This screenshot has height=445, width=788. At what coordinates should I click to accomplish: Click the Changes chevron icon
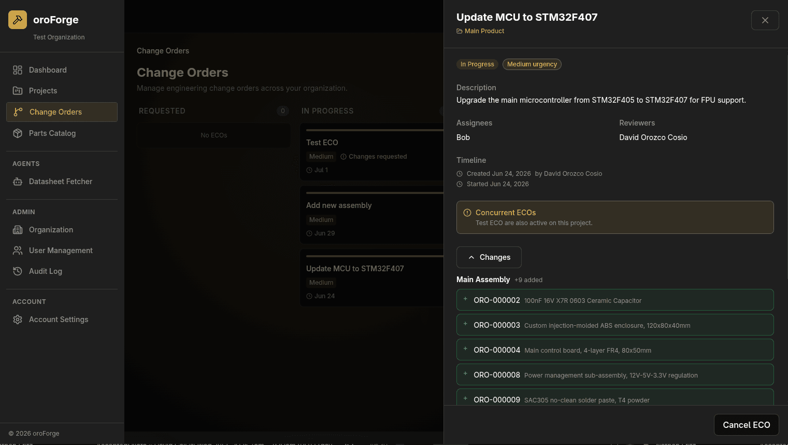pyautogui.click(x=471, y=257)
